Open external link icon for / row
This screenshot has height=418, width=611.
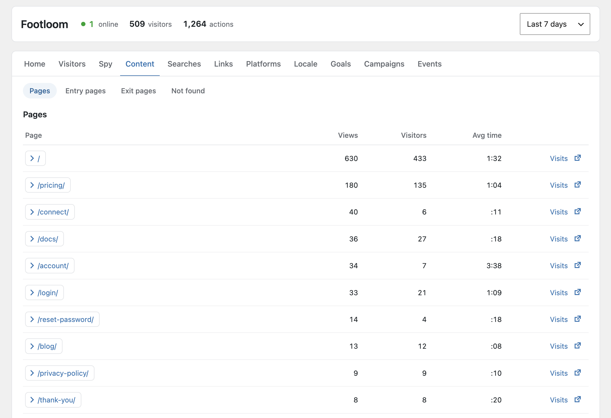click(578, 158)
